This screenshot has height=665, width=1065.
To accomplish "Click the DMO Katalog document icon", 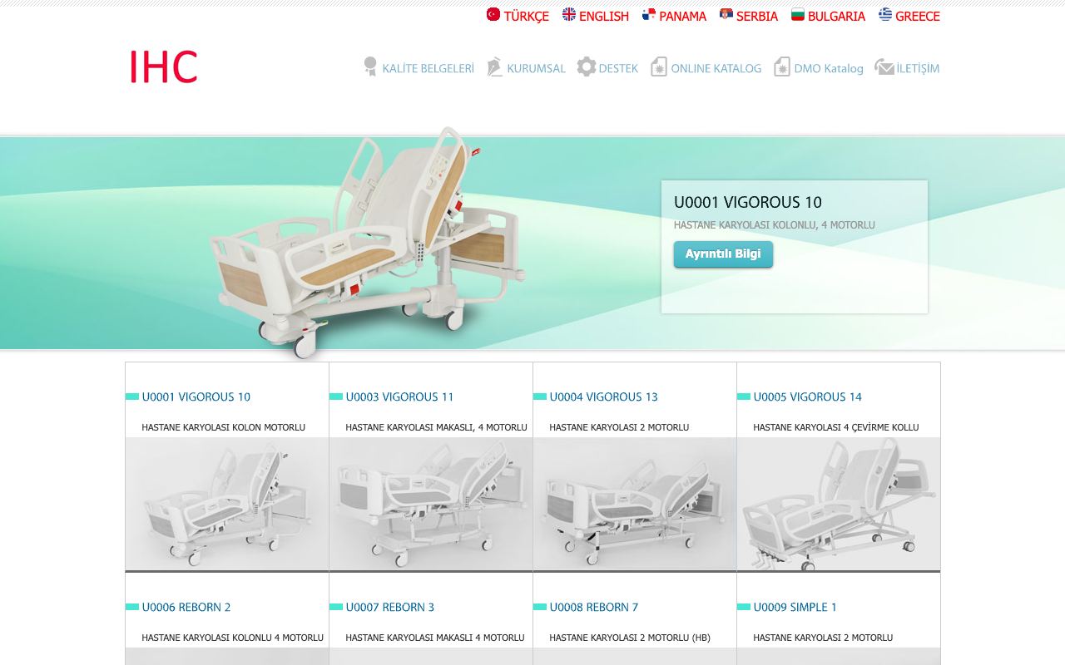I will 782,66.
